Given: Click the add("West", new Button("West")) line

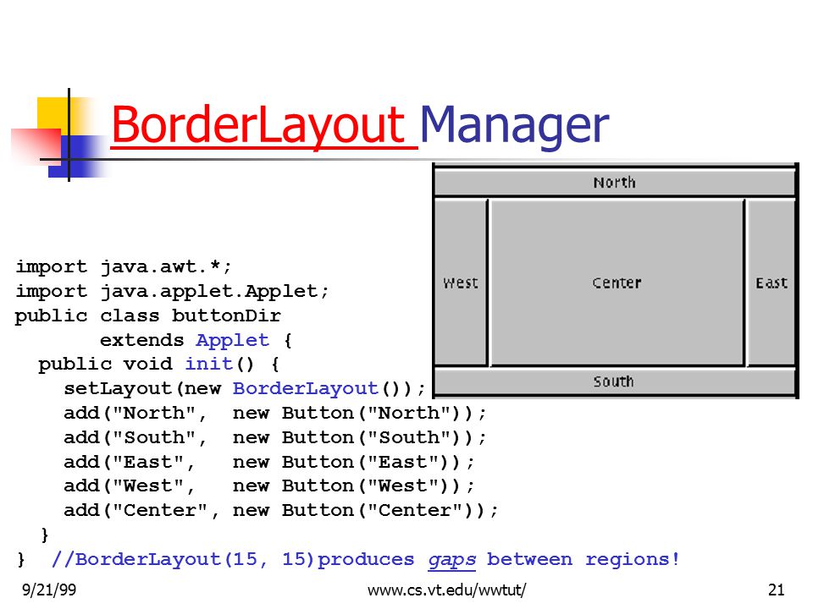Looking at the screenshot, I should (x=268, y=486).
